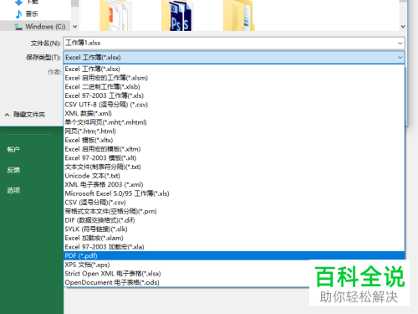Select 网页(*.htm;*.html) option
The width and height of the screenshot is (418, 314).
[x=234, y=131]
